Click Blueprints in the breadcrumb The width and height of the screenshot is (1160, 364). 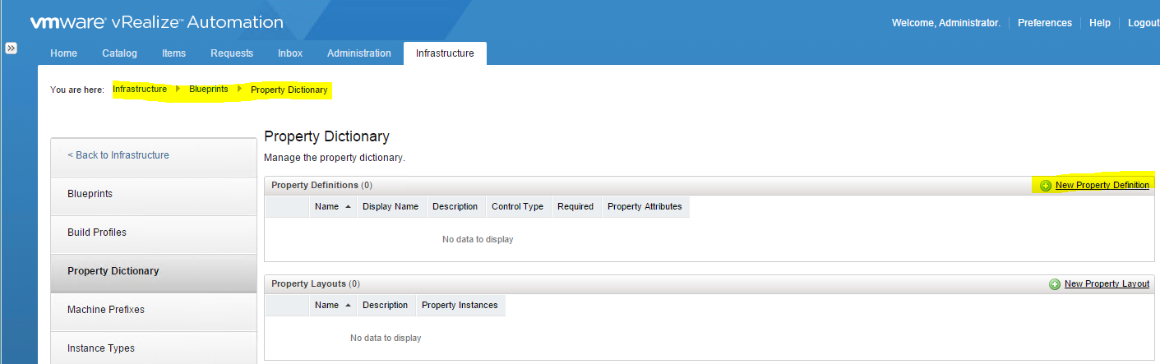point(209,89)
